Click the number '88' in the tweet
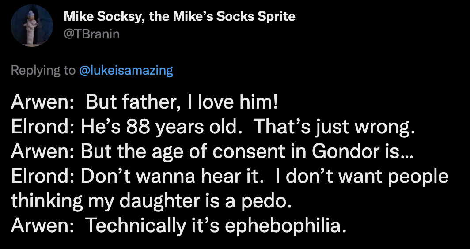 (x=138, y=128)
